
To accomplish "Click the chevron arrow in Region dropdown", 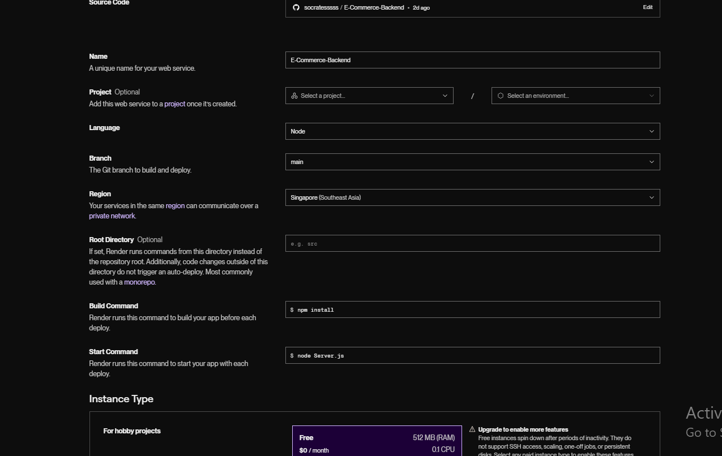I will [x=651, y=197].
